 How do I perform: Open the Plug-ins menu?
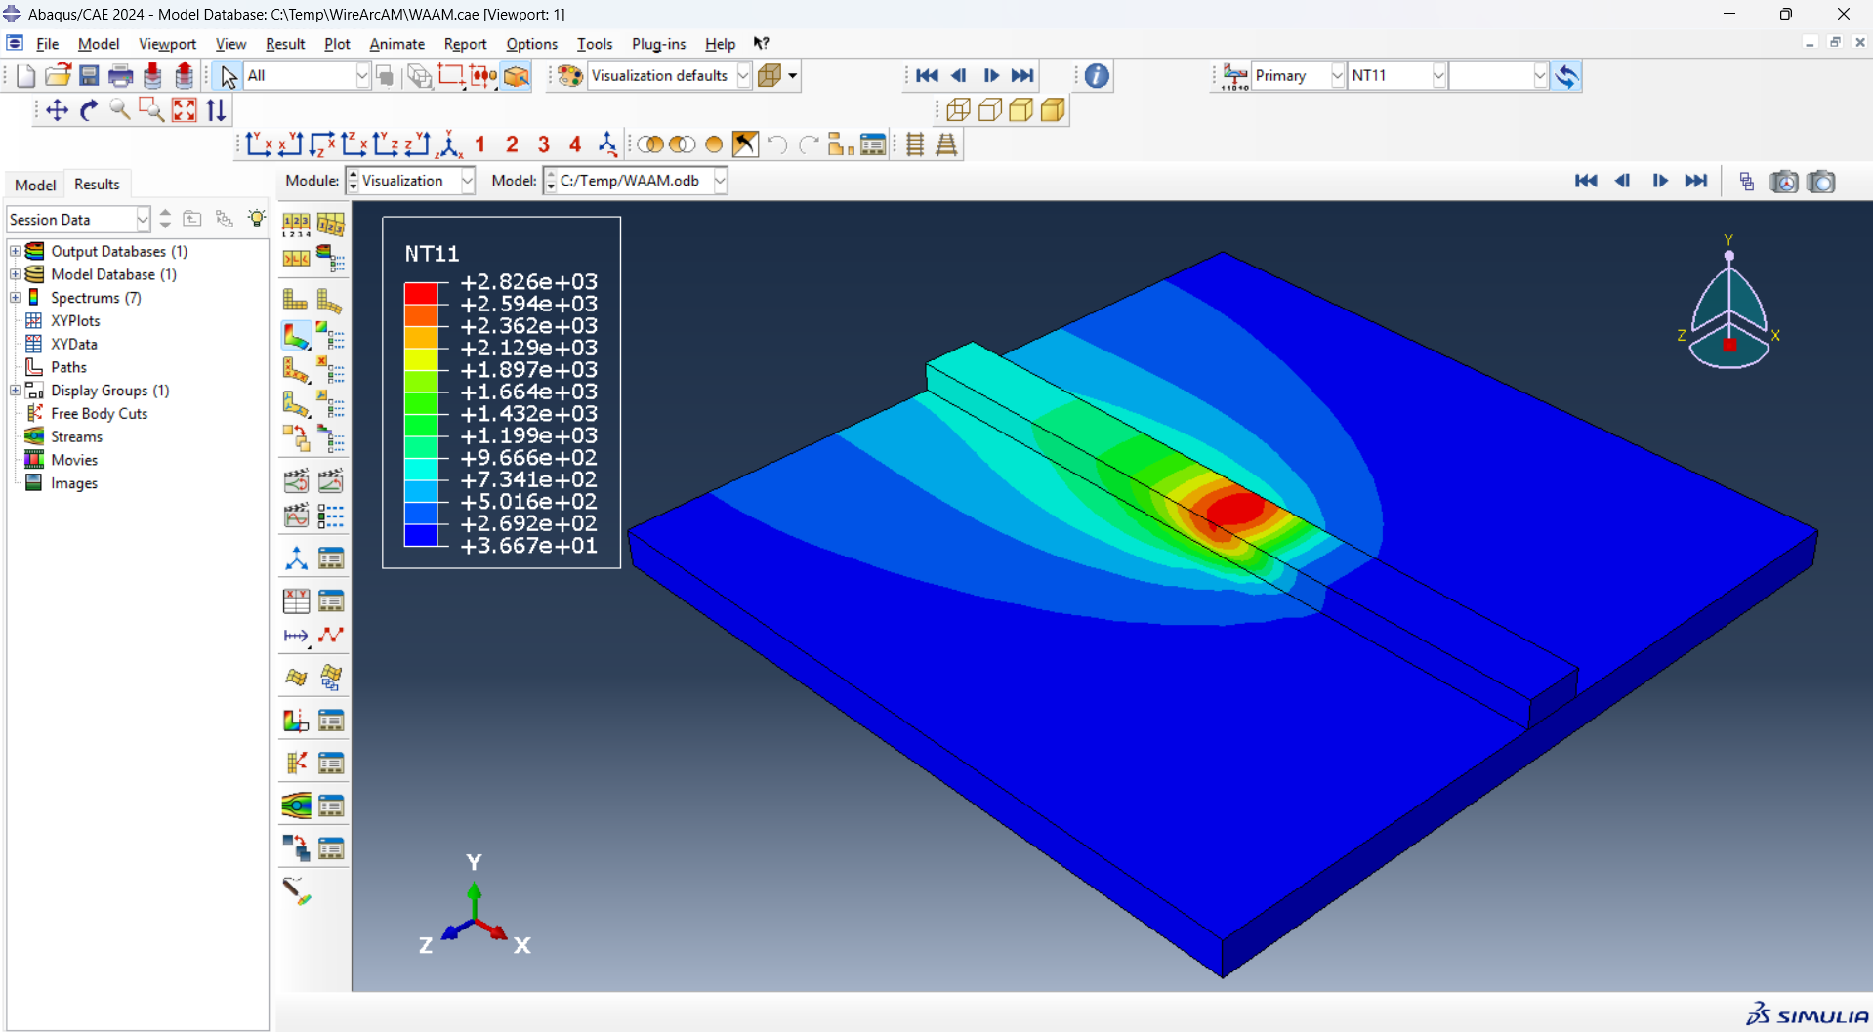(658, 44)
